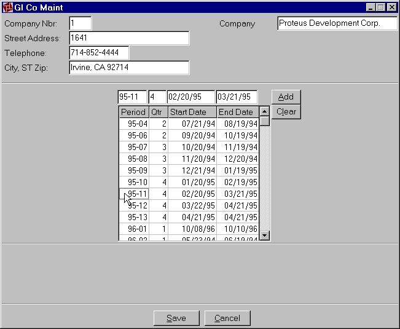Focus the Street Address field
Image resolution: width=400 pixels, height=329 pixels.
point(129,38)
